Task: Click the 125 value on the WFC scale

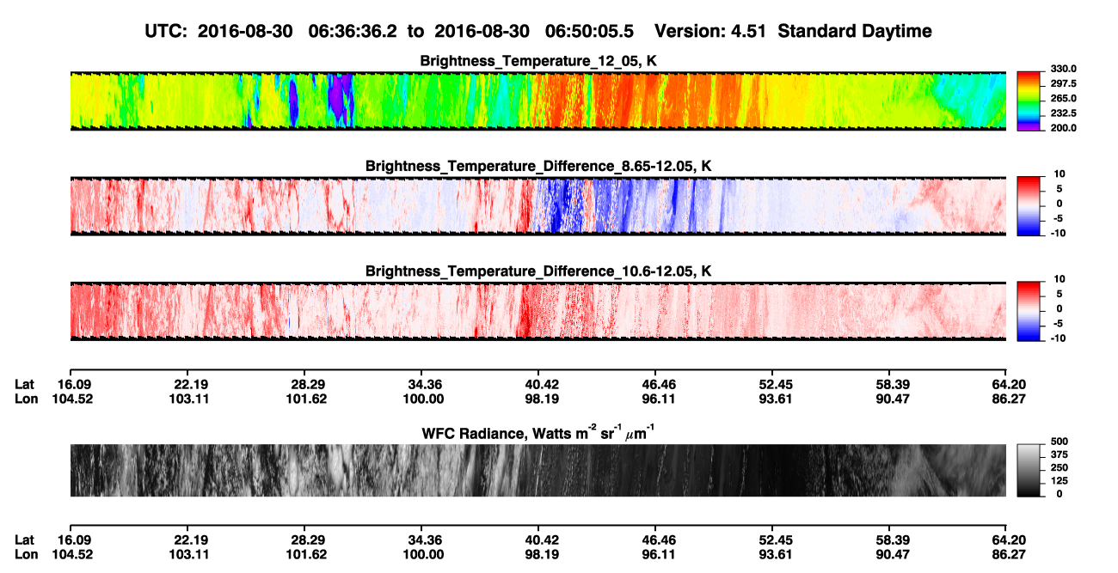Action: point(1058,482)
